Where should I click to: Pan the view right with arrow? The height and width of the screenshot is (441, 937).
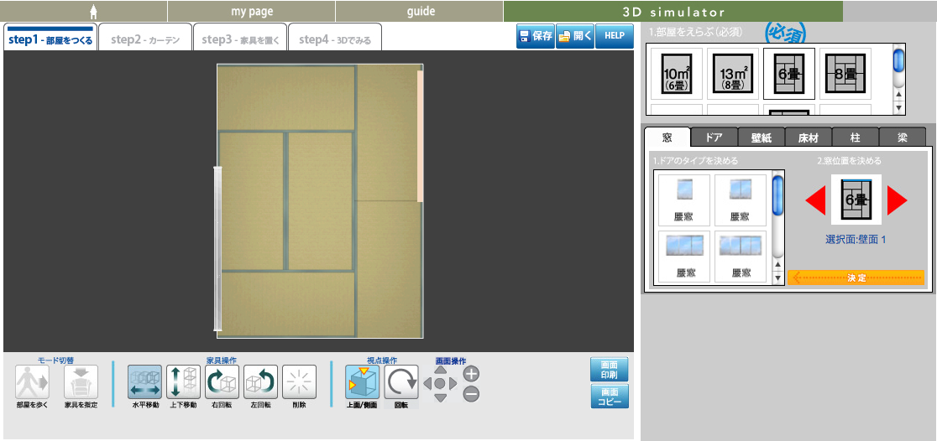(453, 384)
